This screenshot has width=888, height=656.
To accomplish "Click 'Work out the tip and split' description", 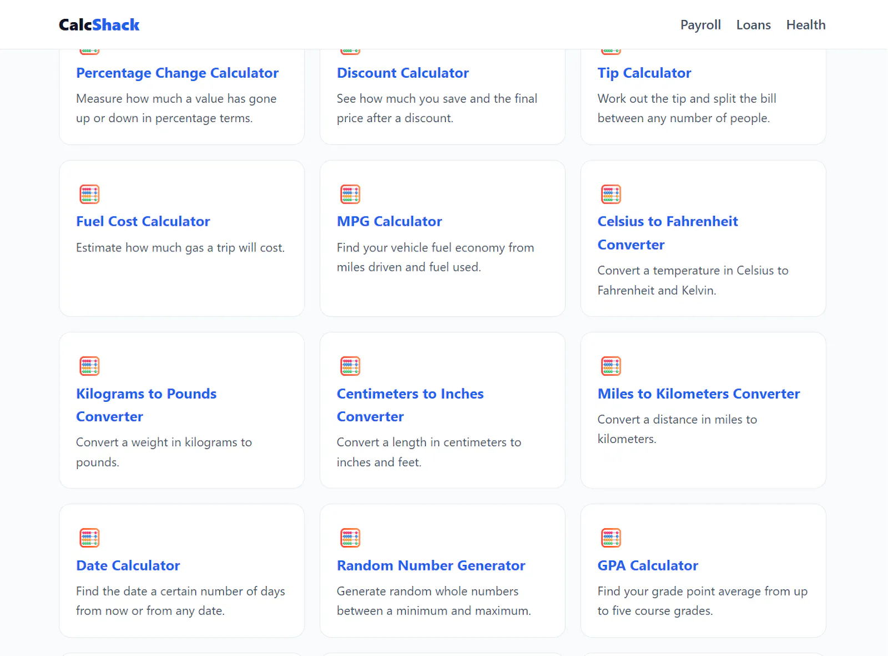I will [687, 108].
